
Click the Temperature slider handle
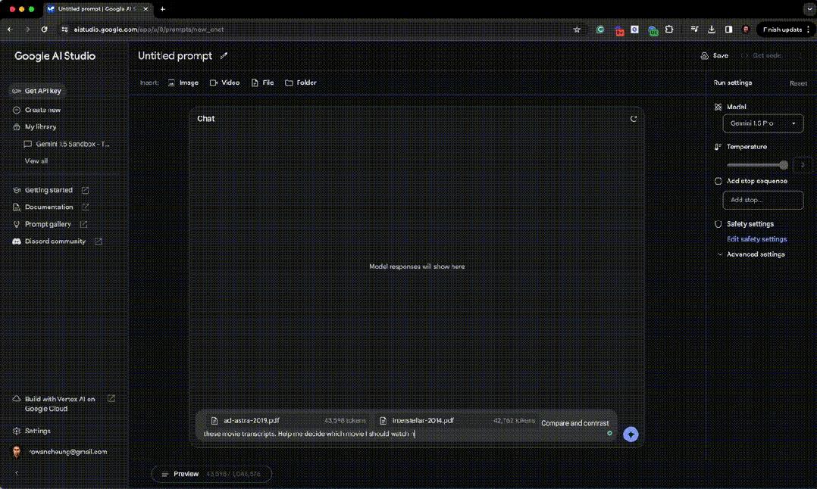[783, 165]
